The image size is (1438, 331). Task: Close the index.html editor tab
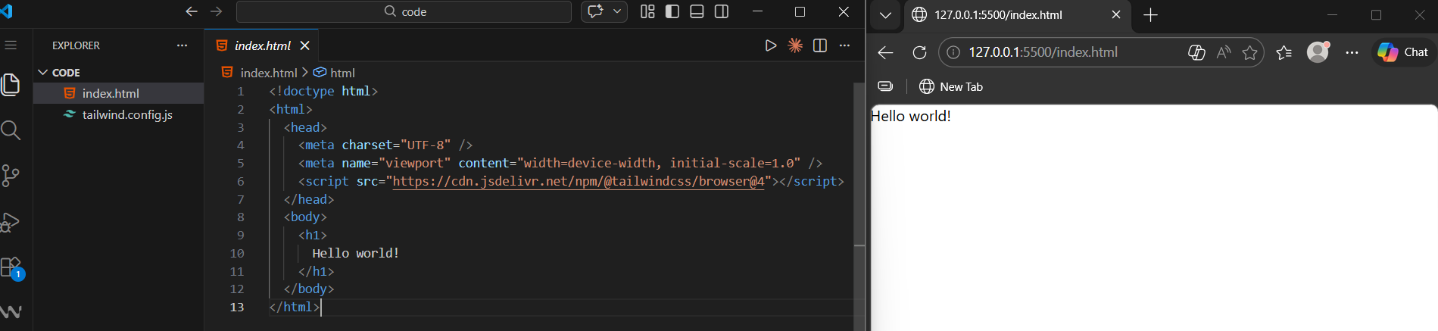coord(305,45)
